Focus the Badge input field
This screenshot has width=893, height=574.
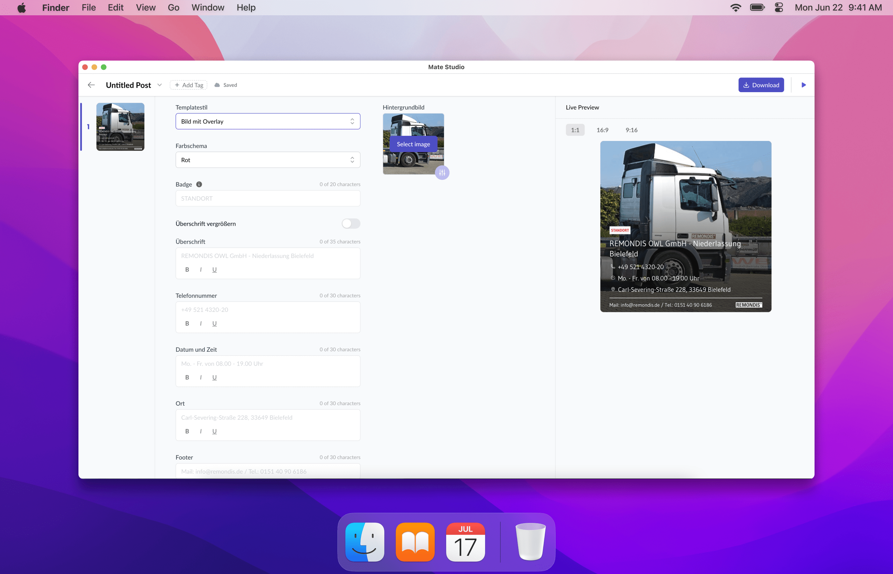(x=268, y=198)
